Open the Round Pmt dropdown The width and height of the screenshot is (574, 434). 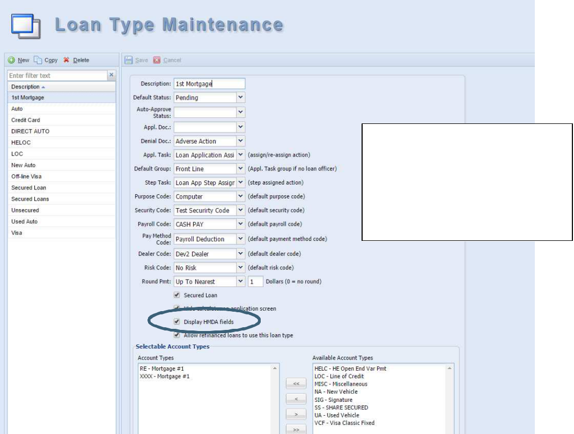pyautogui.click(x=240, y=282)
